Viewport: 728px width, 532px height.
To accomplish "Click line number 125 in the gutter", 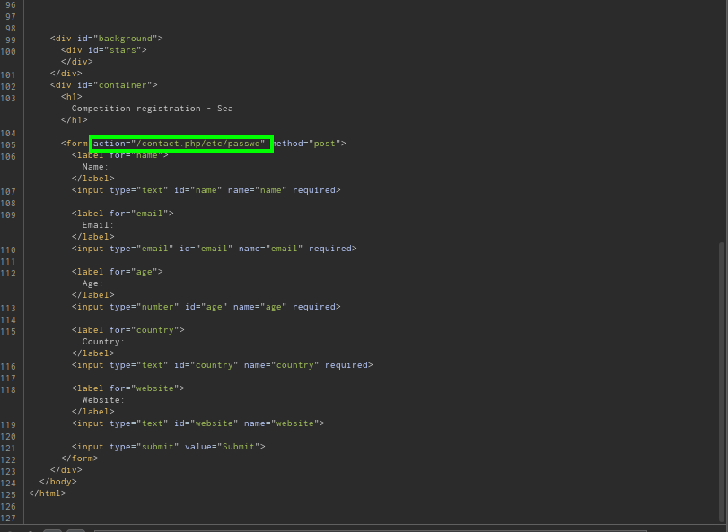I will [10, 493].
